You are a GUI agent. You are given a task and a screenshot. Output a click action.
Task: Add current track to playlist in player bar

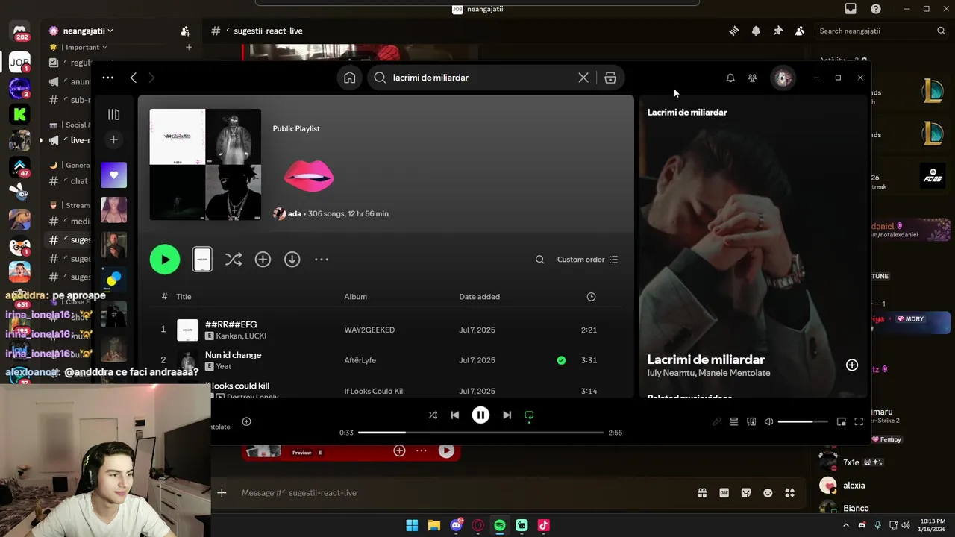click(246, 421)
